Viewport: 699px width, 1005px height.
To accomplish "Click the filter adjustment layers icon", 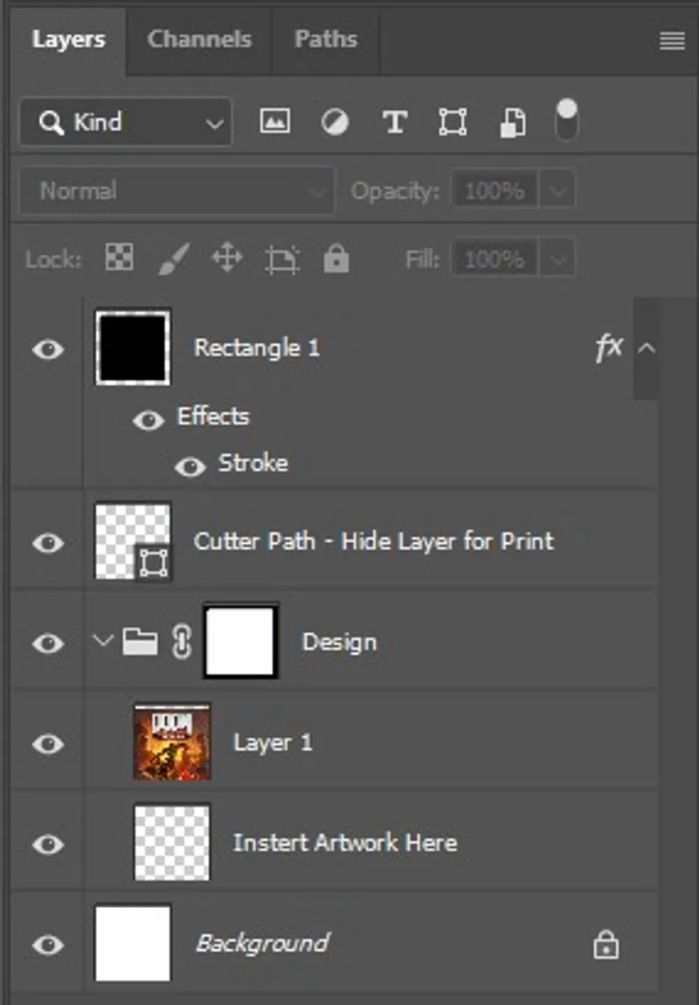I will coord(335,121).
